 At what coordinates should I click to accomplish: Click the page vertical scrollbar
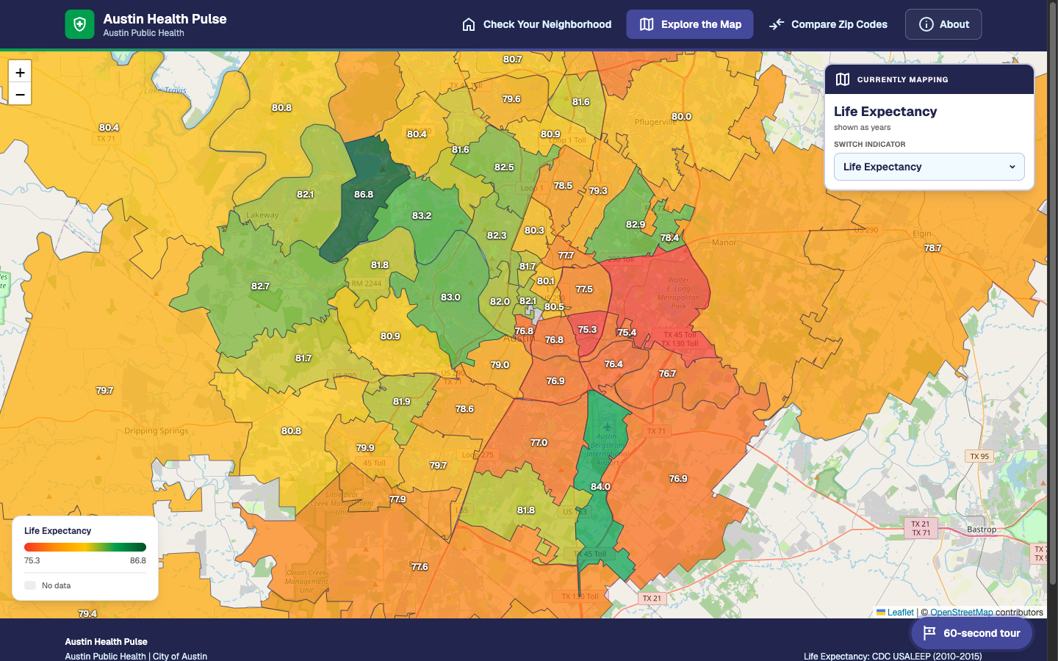(x=1052, y=294)
